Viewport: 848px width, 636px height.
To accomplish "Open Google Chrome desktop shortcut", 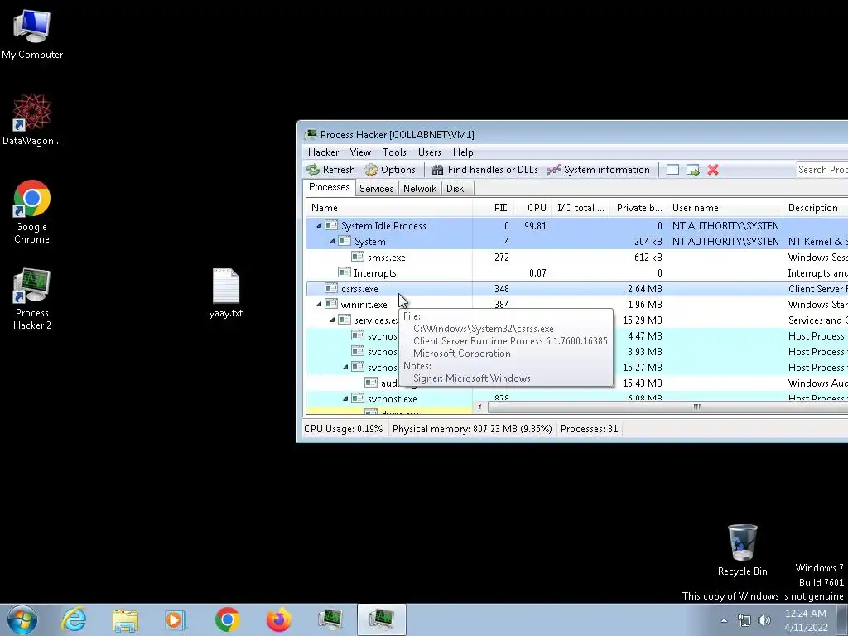I will 32,211.
